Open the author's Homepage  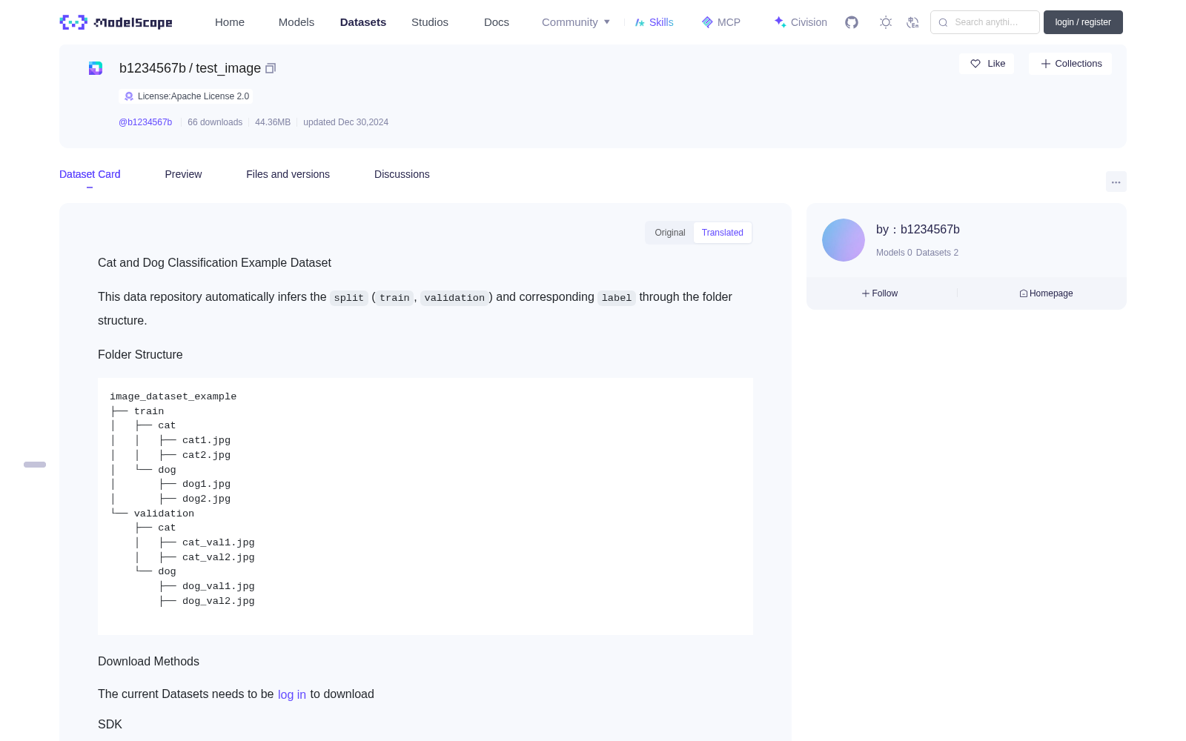[x=1046, y=293]
